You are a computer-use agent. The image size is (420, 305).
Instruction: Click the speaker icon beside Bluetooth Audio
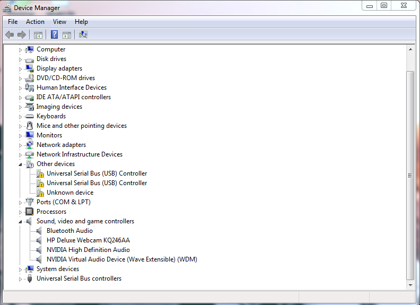coord(39,231)
